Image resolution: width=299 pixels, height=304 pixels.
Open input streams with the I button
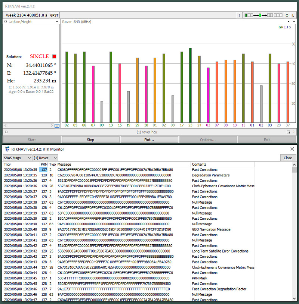(x=239, y=15)
